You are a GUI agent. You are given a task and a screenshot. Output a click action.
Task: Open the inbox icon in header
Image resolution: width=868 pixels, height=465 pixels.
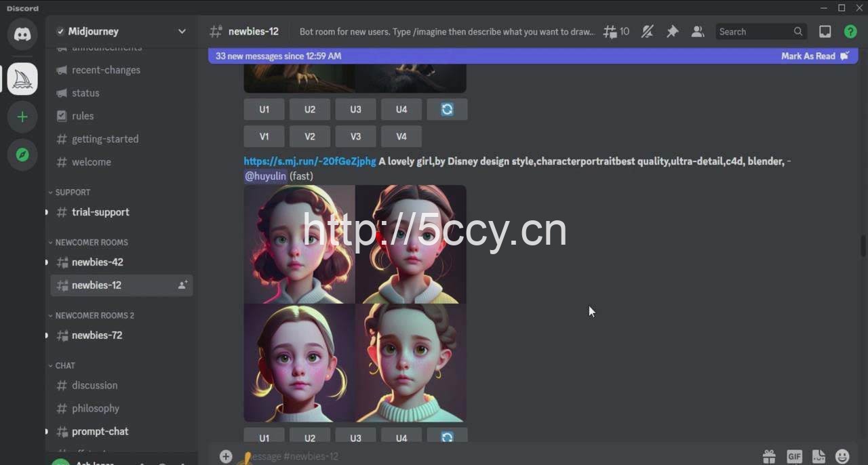(x=825, y=32)
